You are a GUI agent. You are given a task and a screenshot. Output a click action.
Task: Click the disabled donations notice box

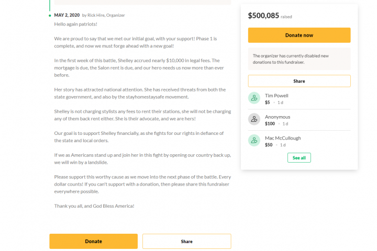(x=299, y=59)
